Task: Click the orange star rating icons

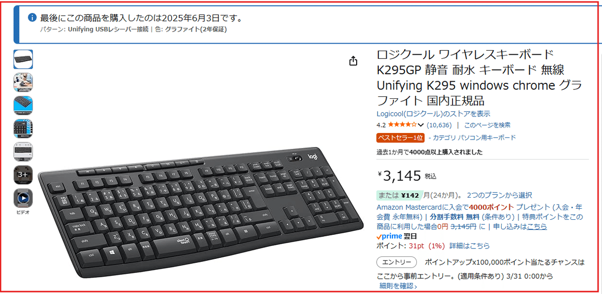Action: (x=402, y=125)
